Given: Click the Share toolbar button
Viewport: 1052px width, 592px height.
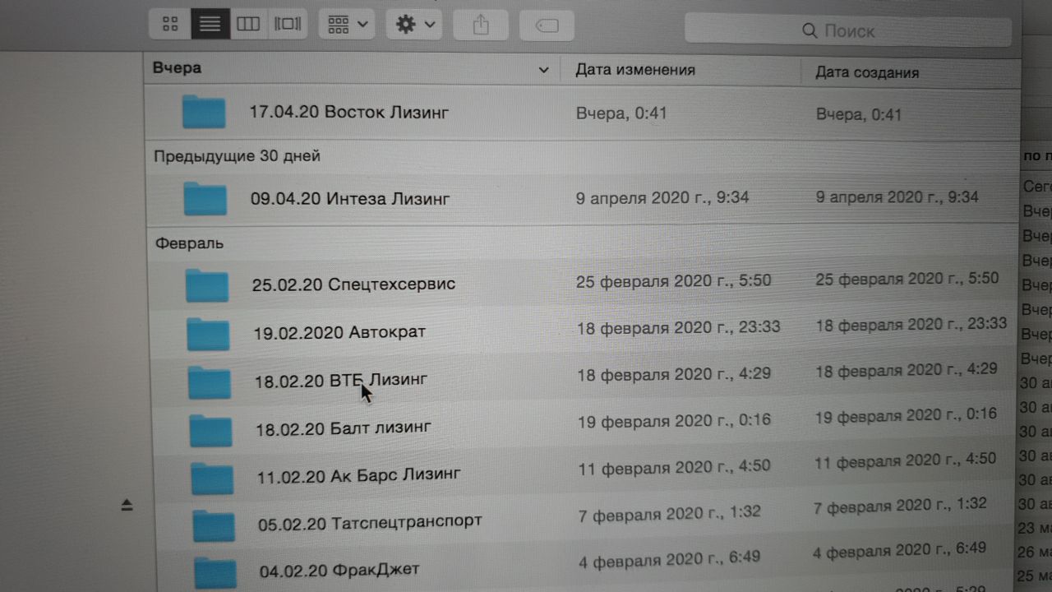Looking at the screenshot, I should 482,25.
